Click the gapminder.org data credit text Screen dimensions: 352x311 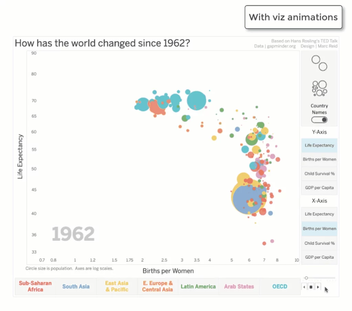point(275,46)
